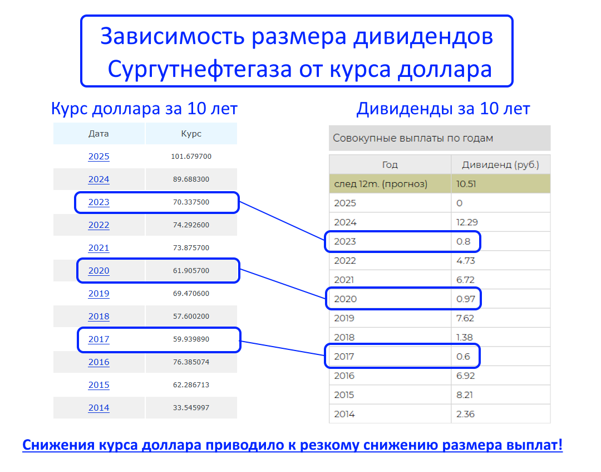Click year 2014 in dividends table

tap(344, 414)
